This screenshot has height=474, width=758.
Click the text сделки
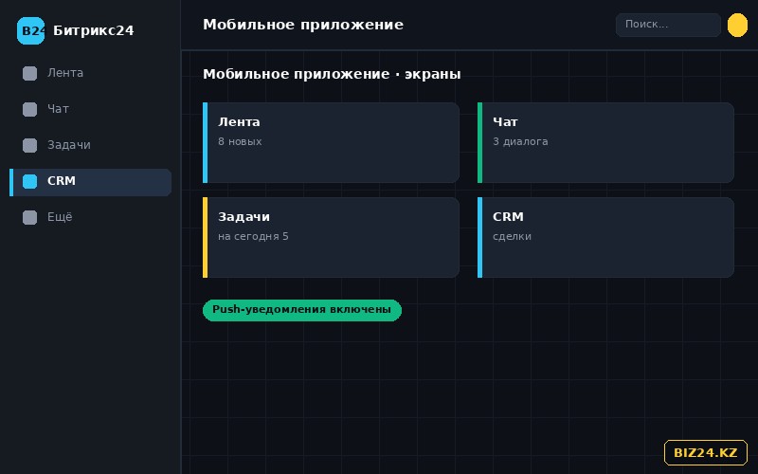pos(512,236)
